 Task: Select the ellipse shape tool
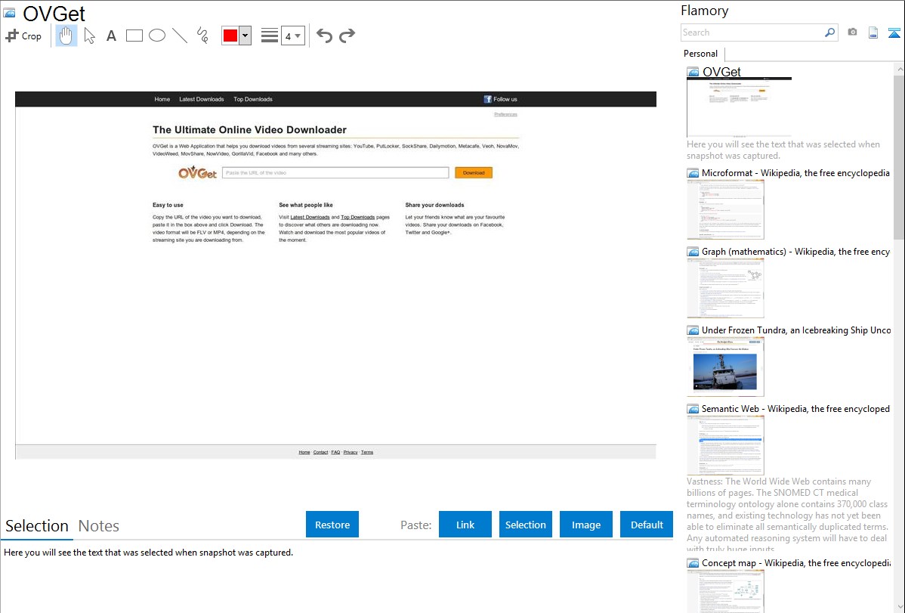(157, 36)
